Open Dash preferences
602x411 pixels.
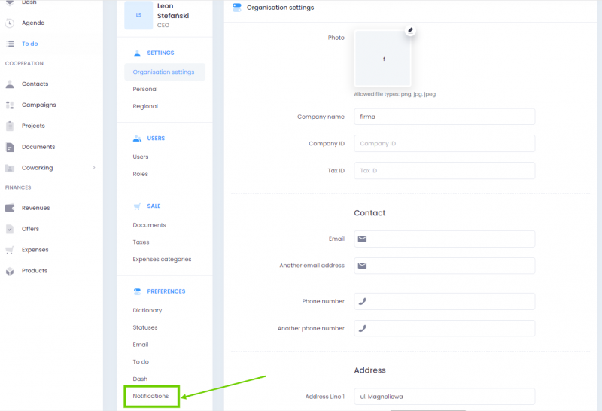click(x=140, y=379)
